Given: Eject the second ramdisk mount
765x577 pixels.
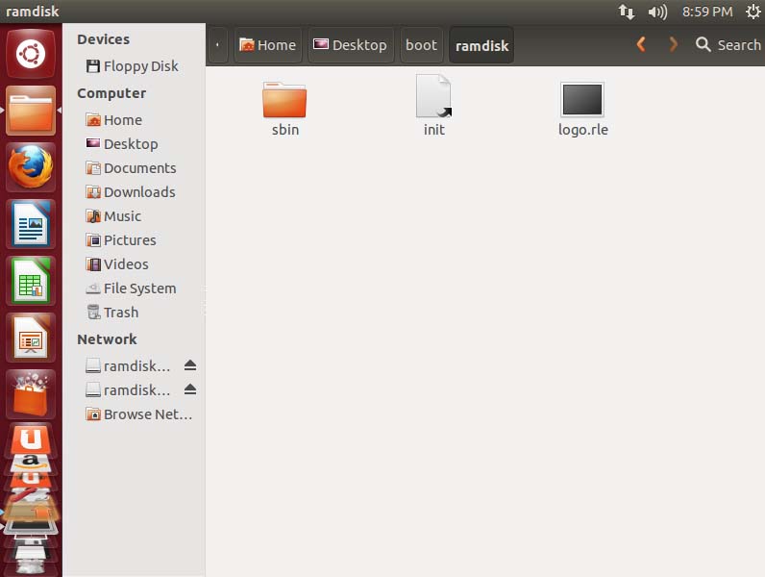Looking at the screenshot, I should click(190, 389).
